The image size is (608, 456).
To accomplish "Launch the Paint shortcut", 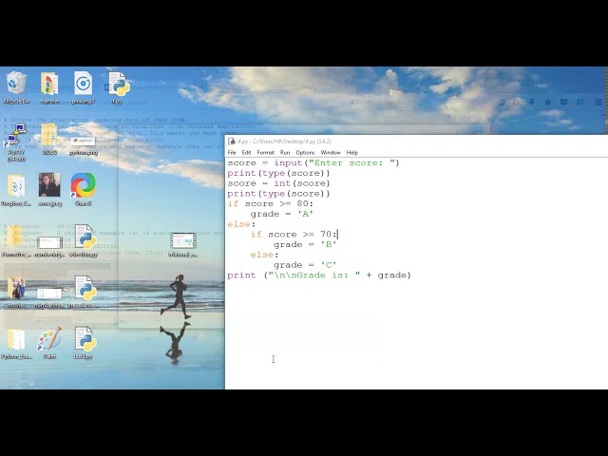I will pyautogui.click(x=49, y=343).
